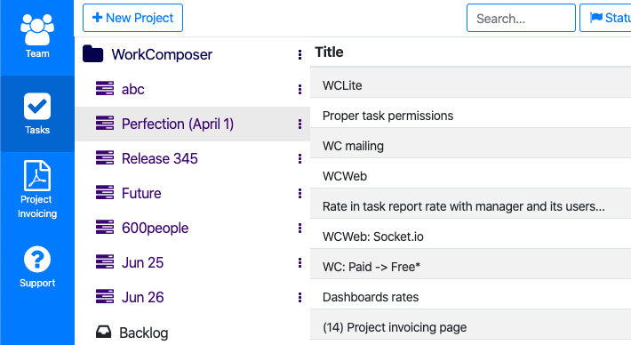631x345 pixels.
Task: Focus the Search input field
Action: point(521,18)
